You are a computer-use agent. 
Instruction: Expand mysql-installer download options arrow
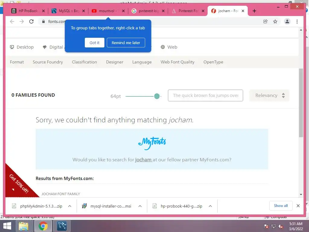(140, 206)
